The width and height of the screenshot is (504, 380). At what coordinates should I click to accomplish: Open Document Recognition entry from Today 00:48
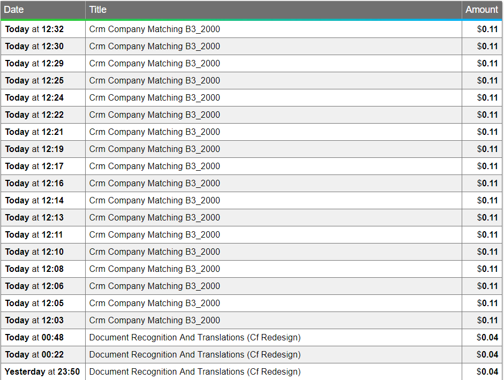pyautogui.click(x=195, y=338)
